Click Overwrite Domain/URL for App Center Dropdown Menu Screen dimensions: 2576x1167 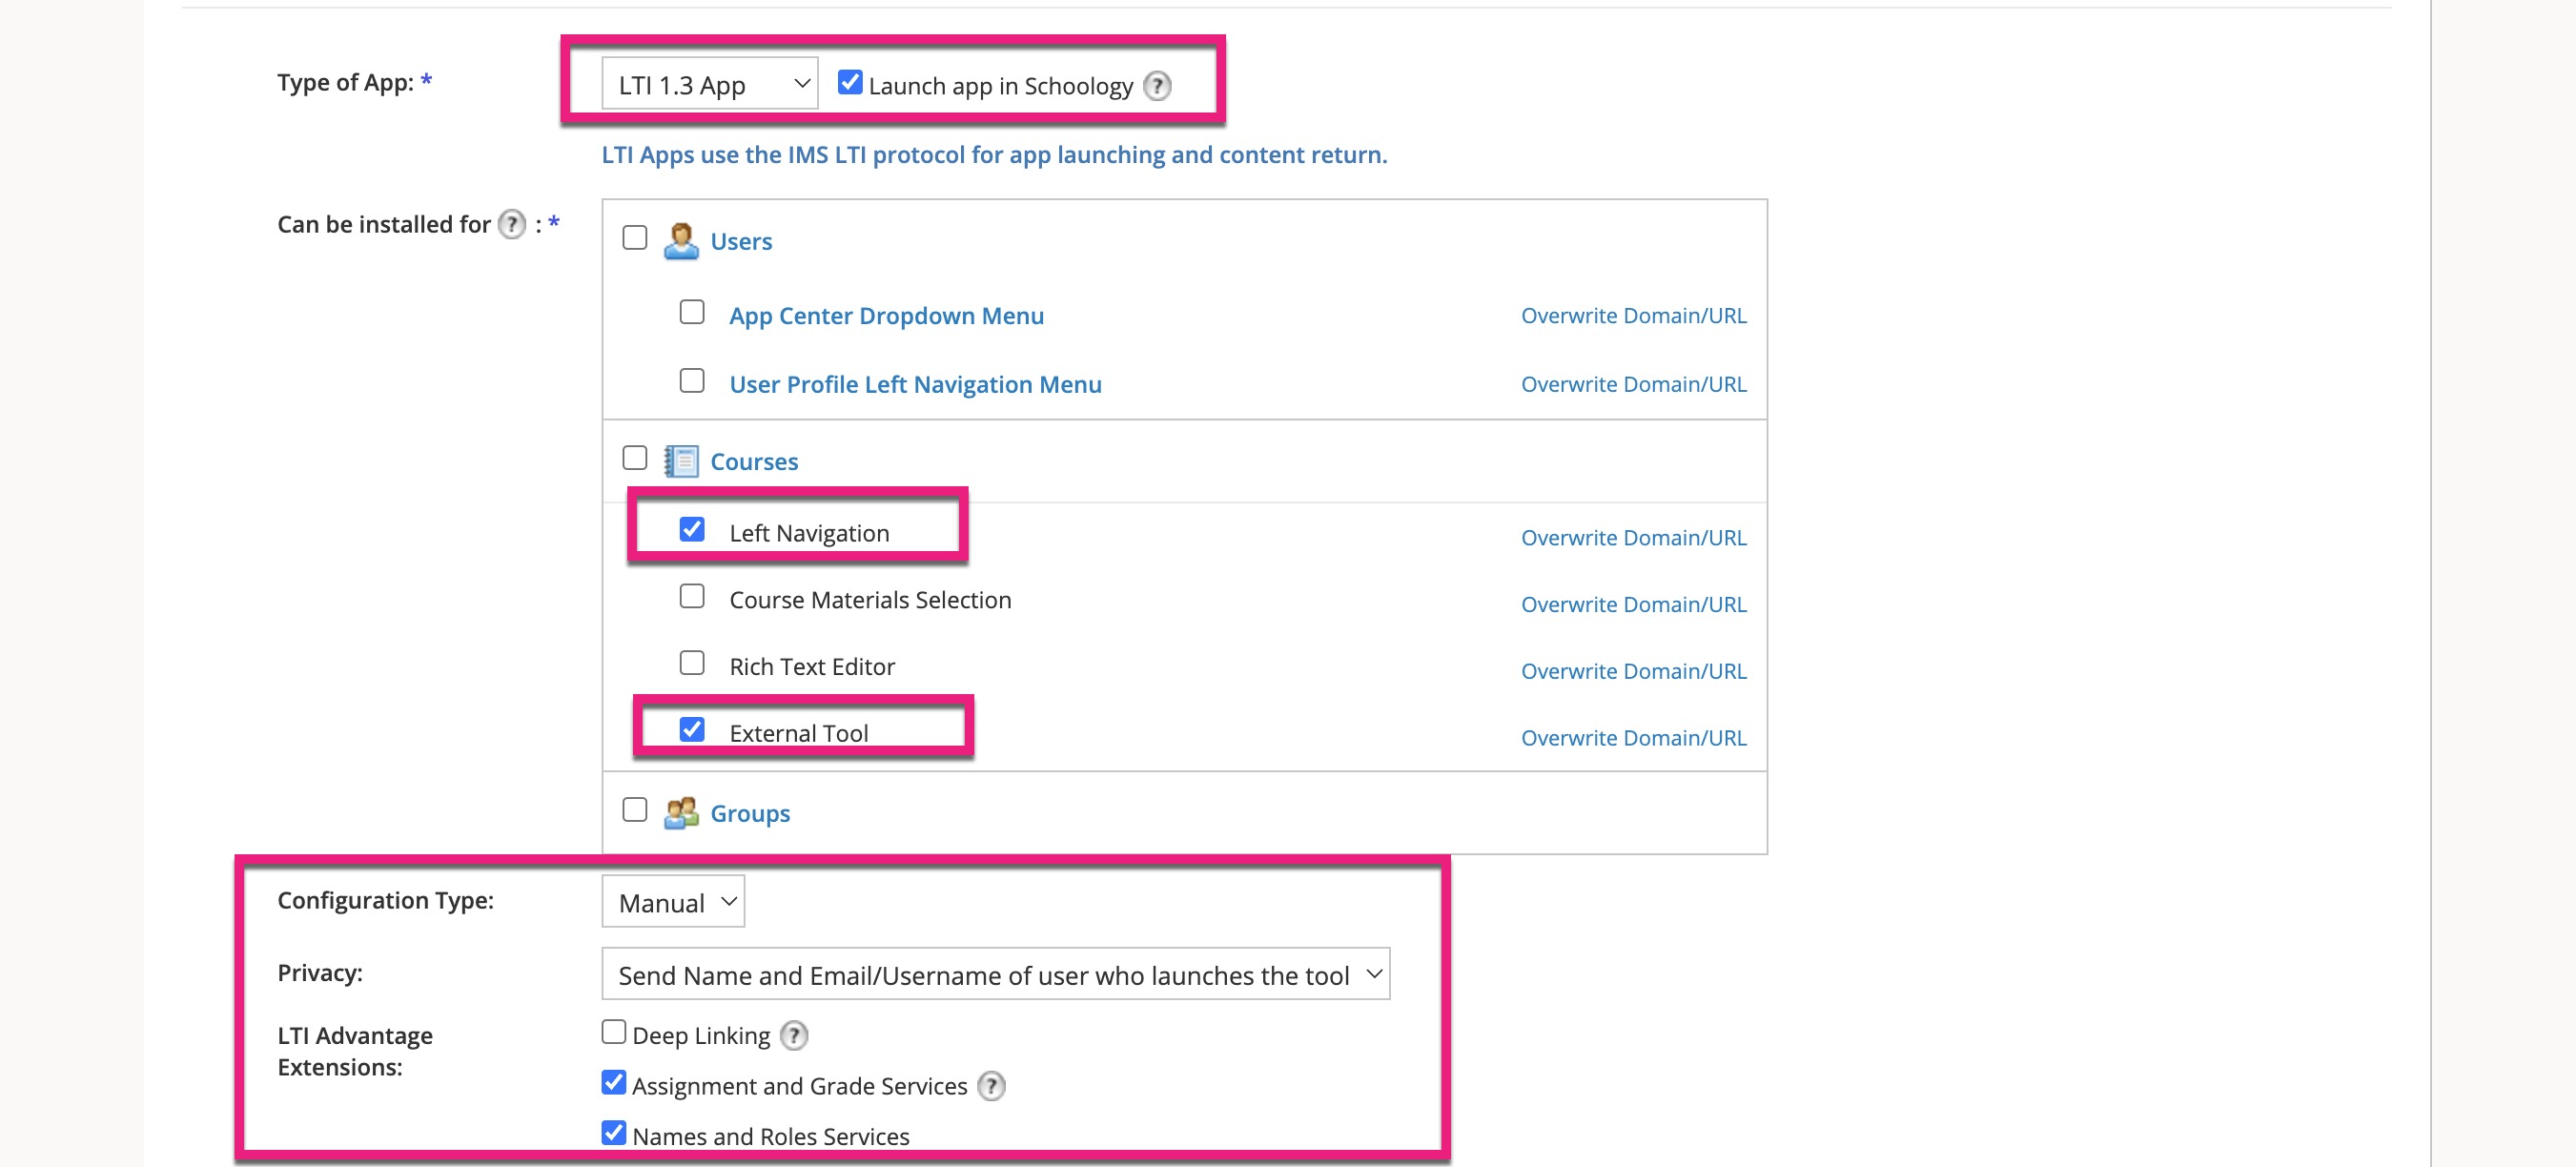pos(1633,316)
